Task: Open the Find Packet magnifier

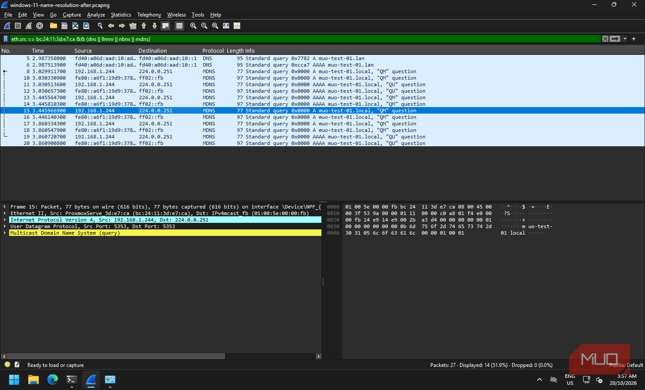Action: coord(100,26)
